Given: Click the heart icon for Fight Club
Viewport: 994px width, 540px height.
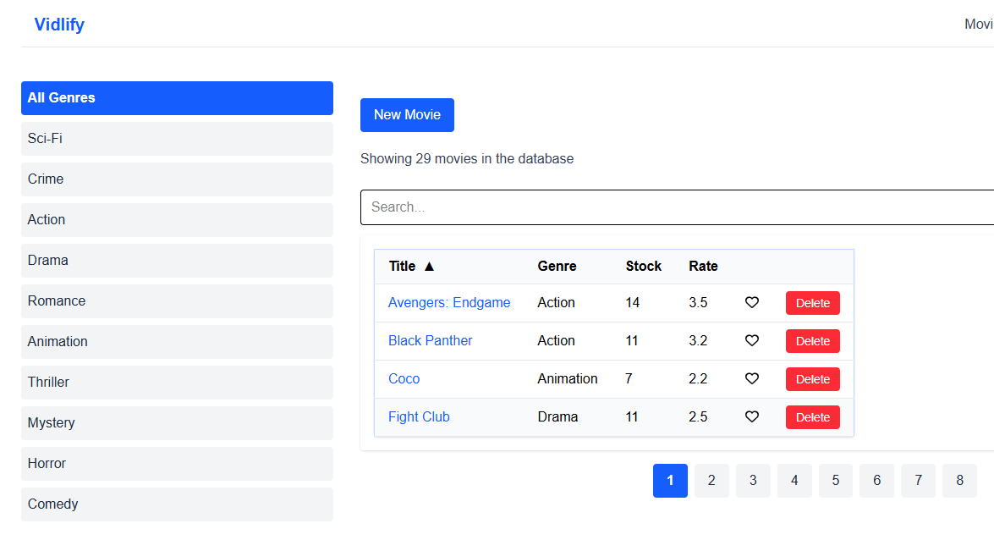Looking at the screenshot, I should pos(752,417).
